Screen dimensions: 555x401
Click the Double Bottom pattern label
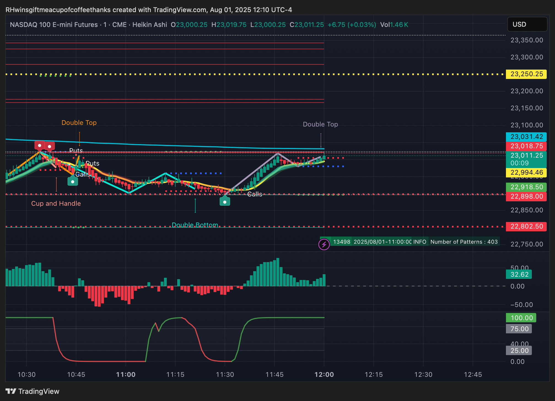point(195,225)
